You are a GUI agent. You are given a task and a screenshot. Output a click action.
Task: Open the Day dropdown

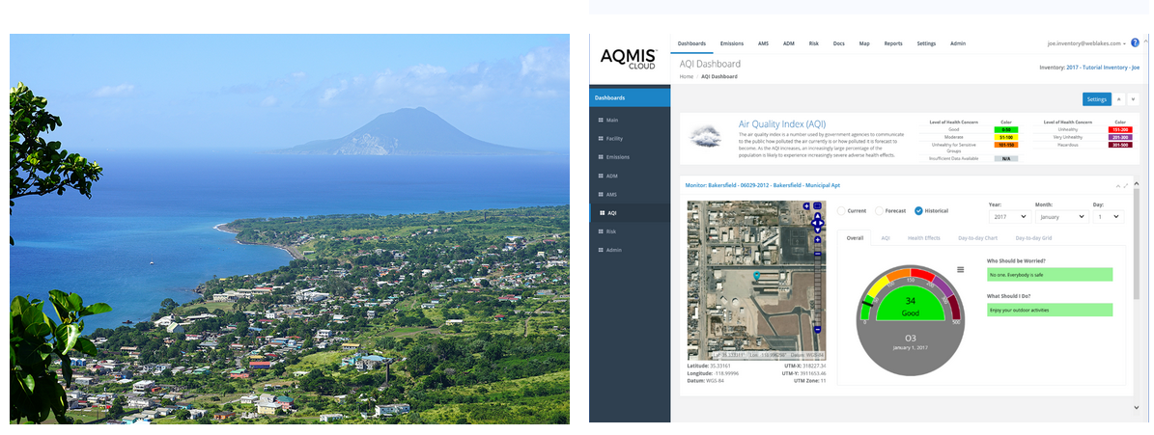tap(1110, 217)
